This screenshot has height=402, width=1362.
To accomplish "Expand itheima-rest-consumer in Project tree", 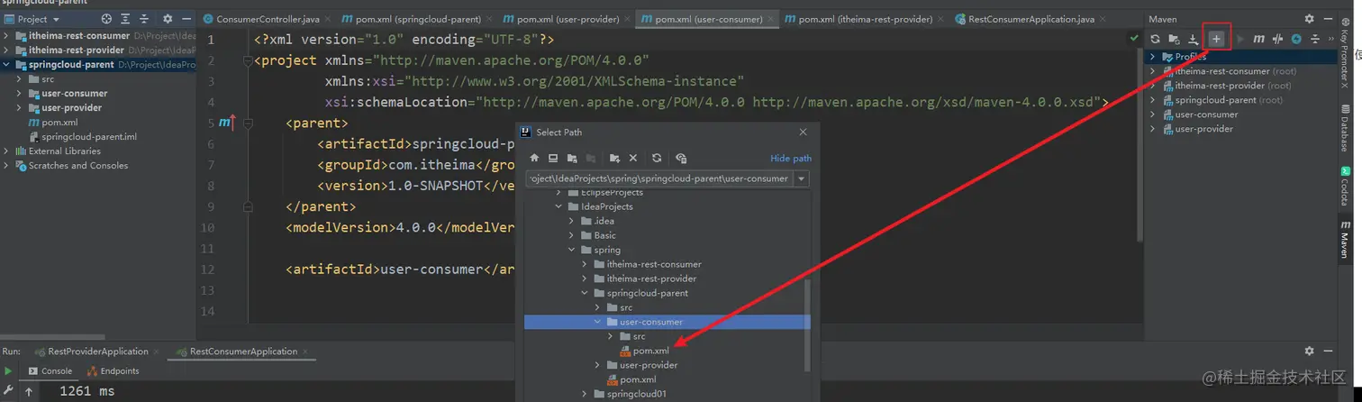I will [7, 36].
